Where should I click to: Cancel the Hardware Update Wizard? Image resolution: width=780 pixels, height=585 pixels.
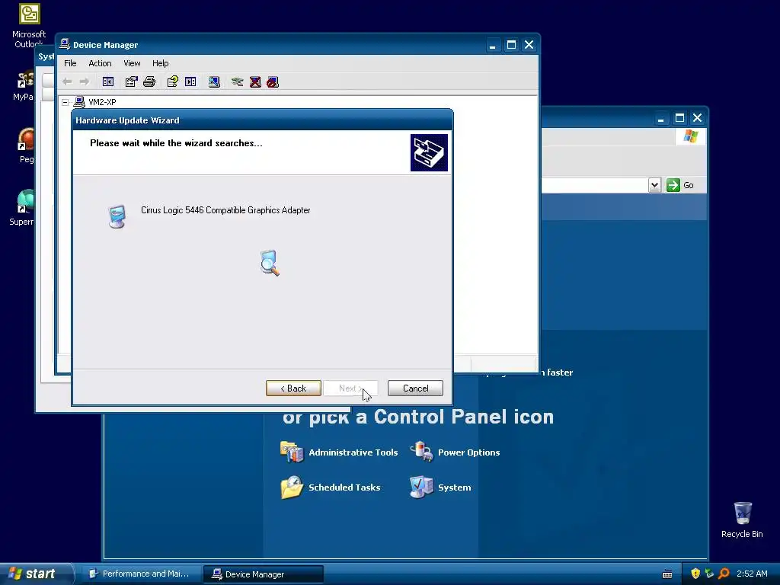point(415,388)
